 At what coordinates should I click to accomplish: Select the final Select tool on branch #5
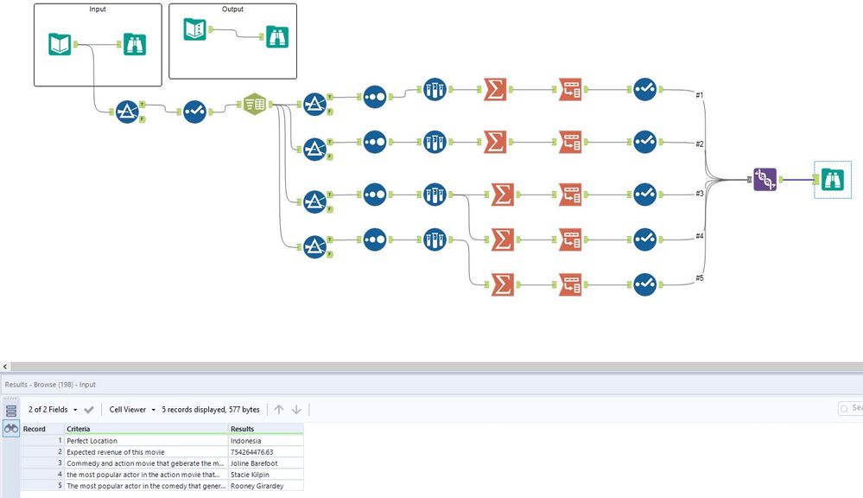[x=644, y=284]
